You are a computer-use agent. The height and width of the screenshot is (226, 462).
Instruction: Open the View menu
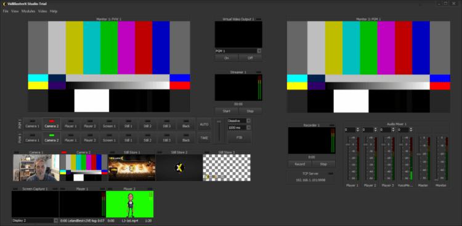click(x=15, y=11)
